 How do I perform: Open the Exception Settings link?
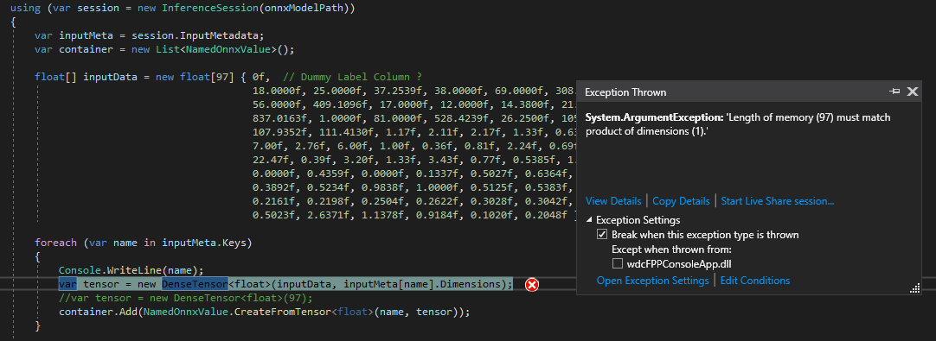652,281
